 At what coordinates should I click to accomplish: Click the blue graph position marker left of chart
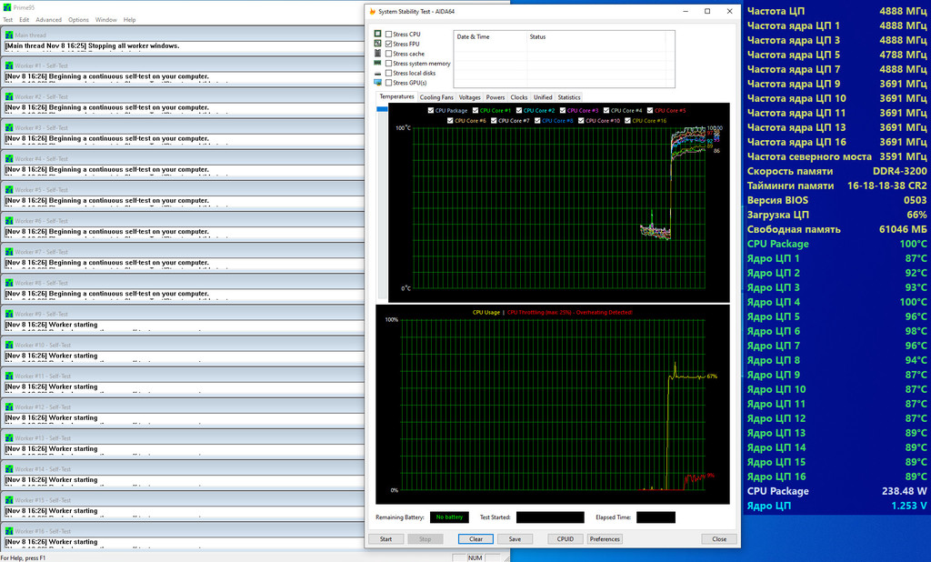383,109
